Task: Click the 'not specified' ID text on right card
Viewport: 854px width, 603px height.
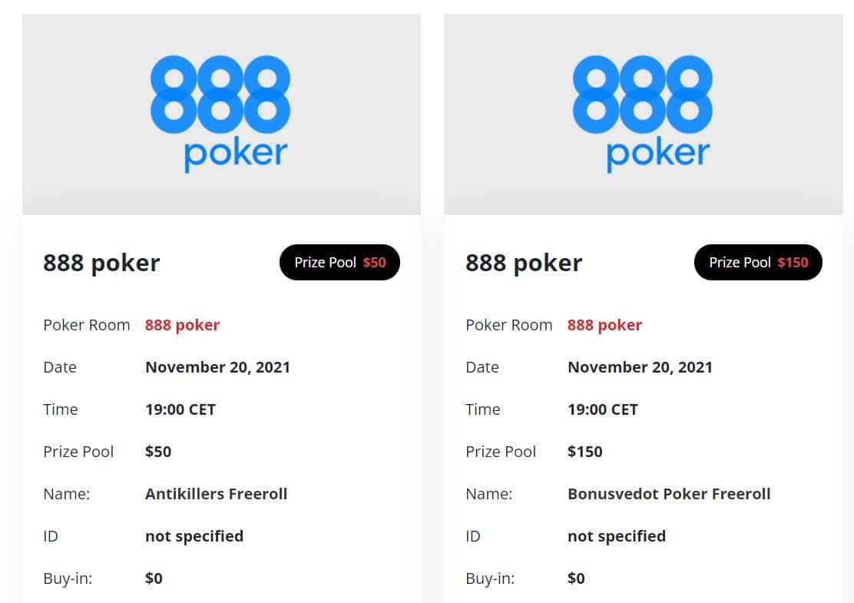Action: point(617,536)
